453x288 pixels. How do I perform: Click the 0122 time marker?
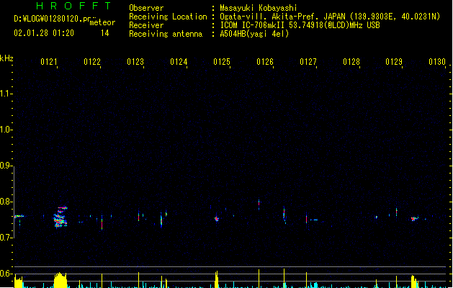92,62
